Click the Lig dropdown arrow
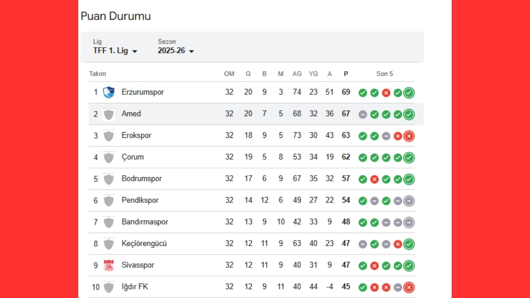 (x=135, y=51)
